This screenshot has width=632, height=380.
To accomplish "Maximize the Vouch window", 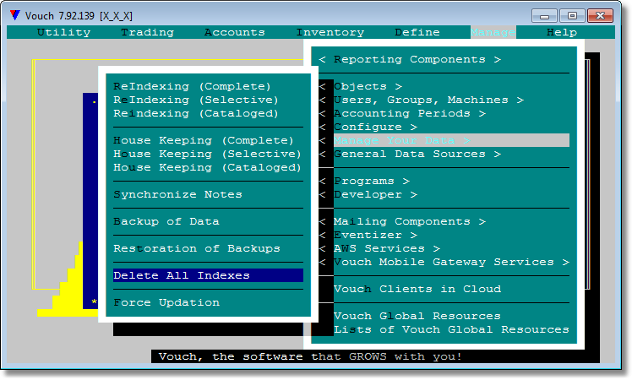I will click(x=572, y=16).
